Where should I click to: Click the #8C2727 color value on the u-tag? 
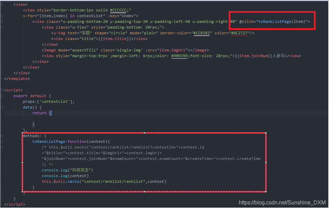239,33
